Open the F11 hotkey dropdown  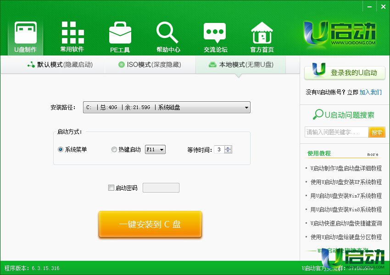coord(155,149)
